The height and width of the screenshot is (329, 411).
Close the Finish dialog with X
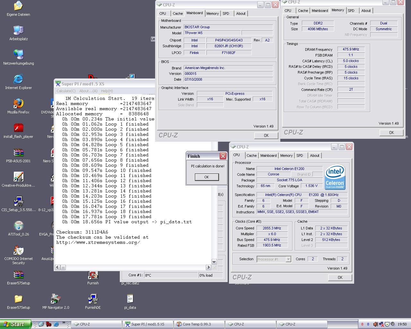(223, 156)
